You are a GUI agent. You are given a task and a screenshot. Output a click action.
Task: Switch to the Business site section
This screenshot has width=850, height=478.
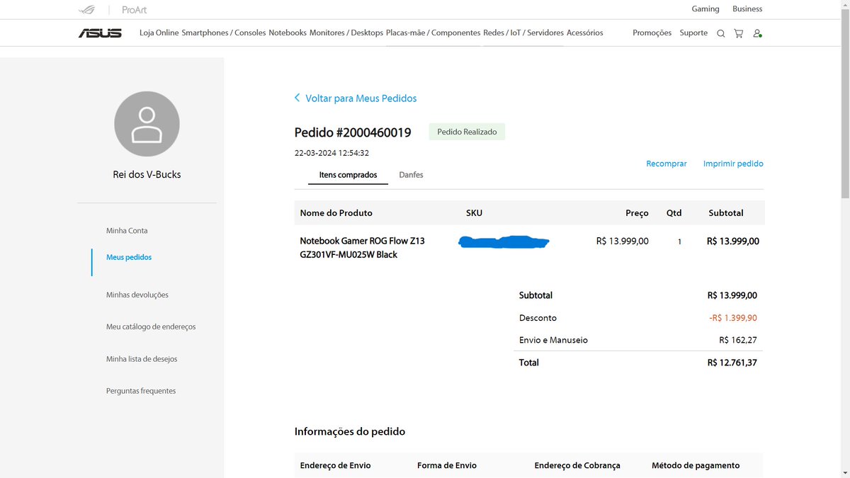coord(747,8)
